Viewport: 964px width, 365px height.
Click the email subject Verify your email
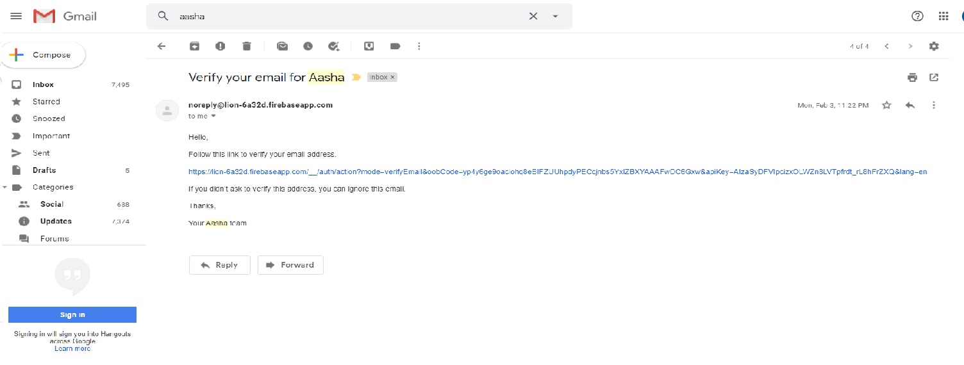click(267, 77)
